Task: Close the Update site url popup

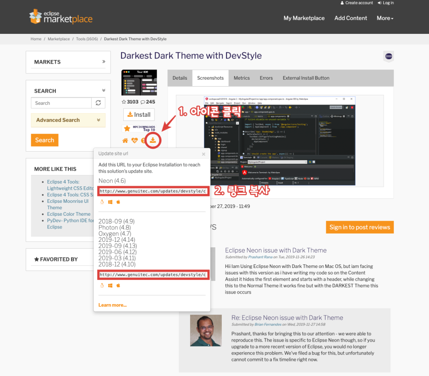Action: (x=203, y=154)
